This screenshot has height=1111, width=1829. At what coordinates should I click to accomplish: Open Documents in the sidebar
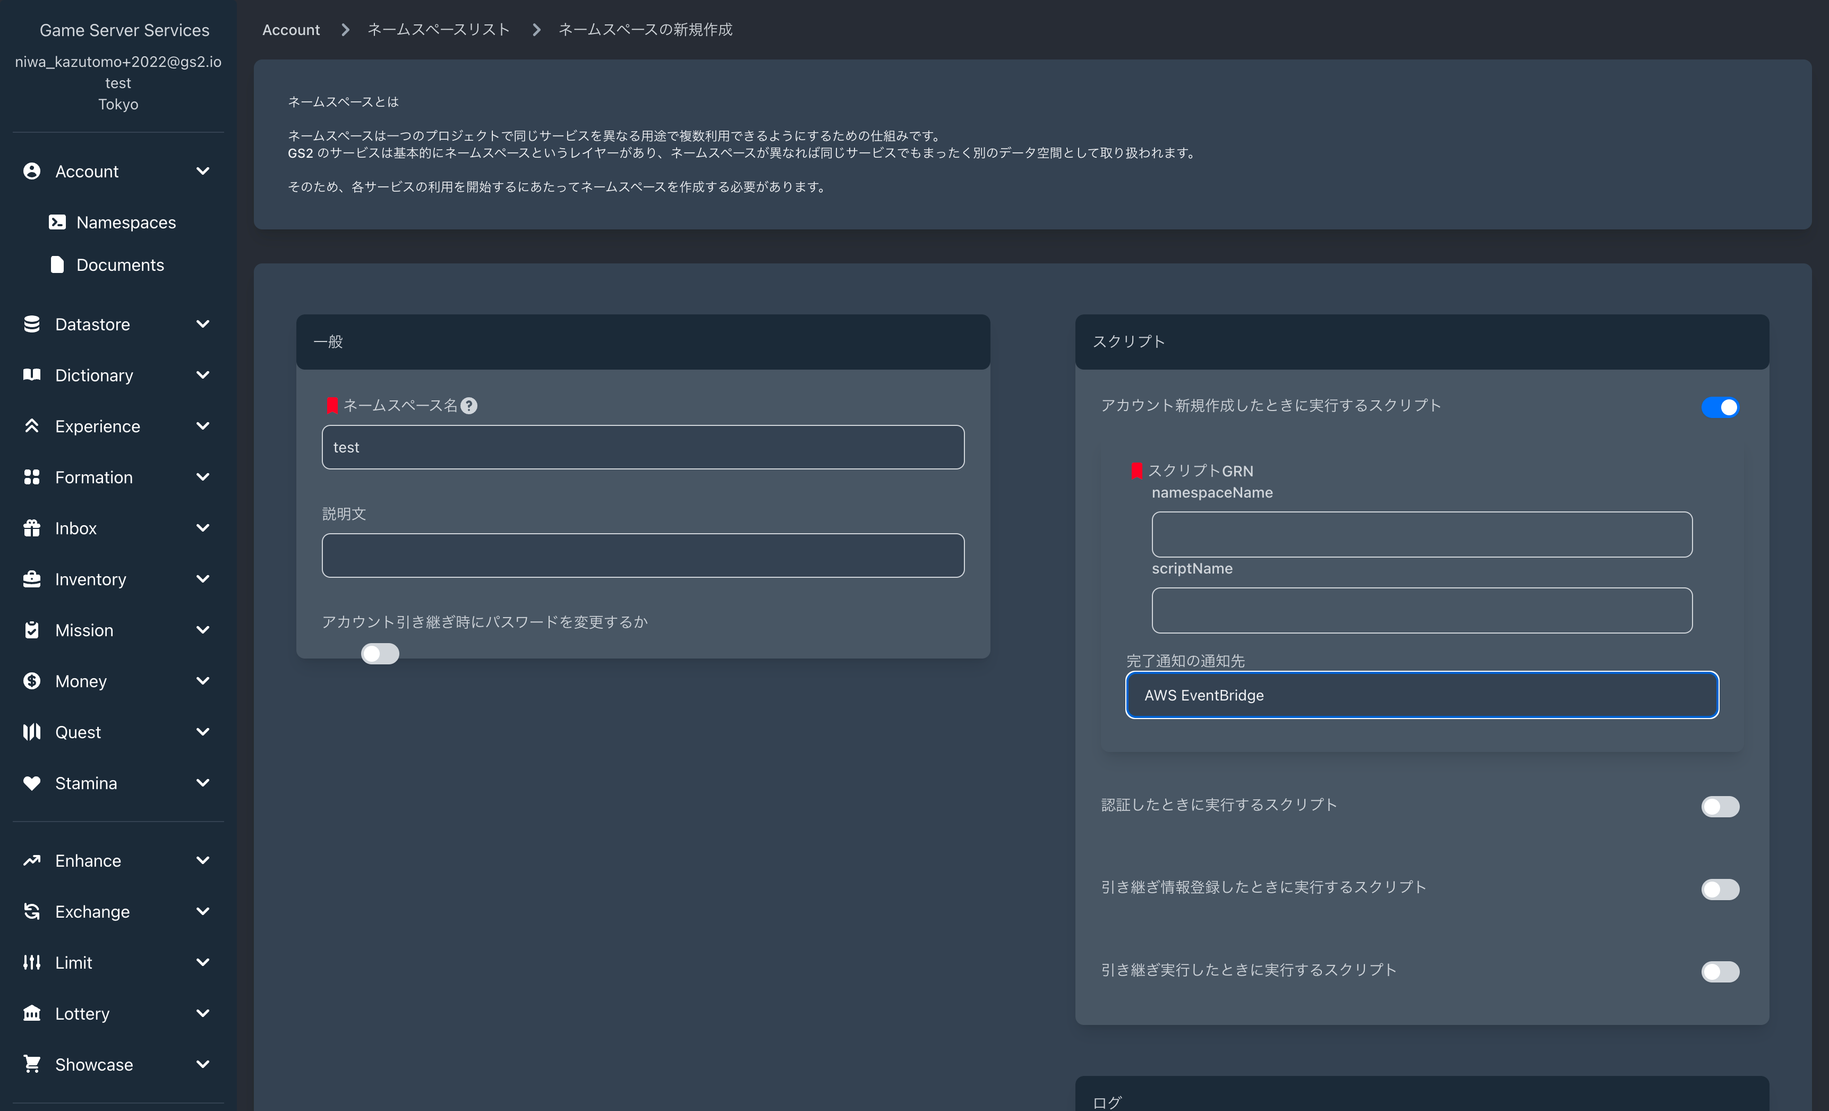[120, 265]
